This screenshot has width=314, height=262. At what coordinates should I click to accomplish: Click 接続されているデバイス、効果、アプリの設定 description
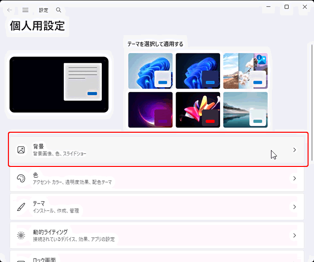click(74, 239)
